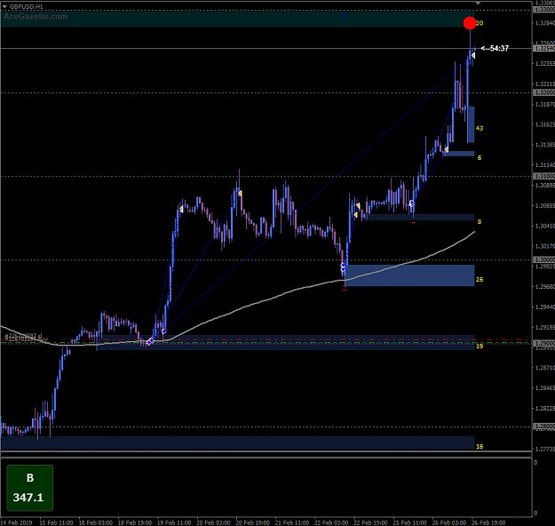Viewport: 555px width, 526px height.
Task: Click the 26 Feb 19:00 time label
Action: pyautogui.click(x=488, y=522)
